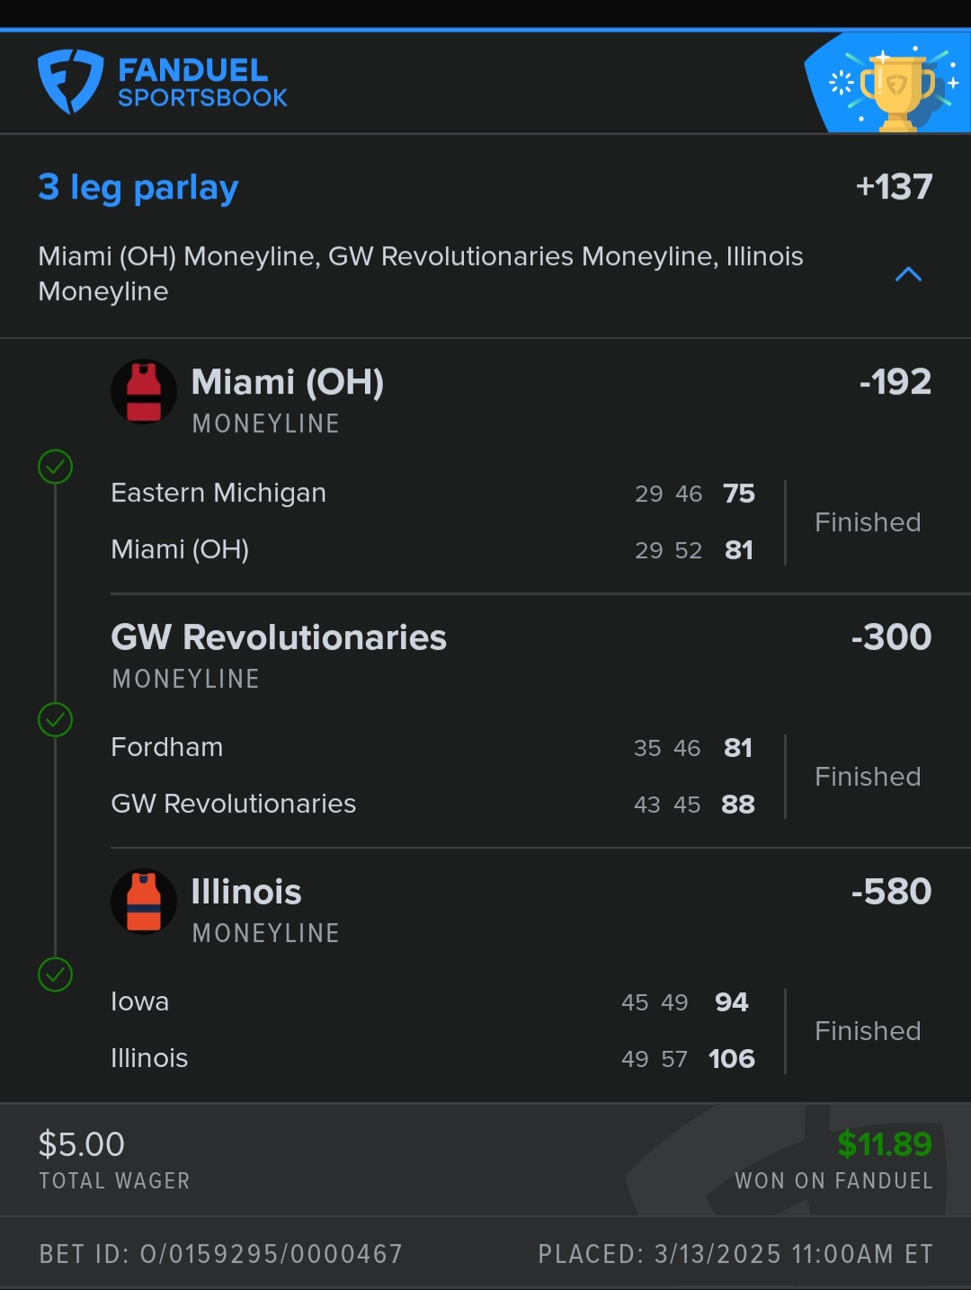This screenshot has width=971, height=1290.
Task: Select the Miami (OH) -192 odds
Action: tap(895, 382)
